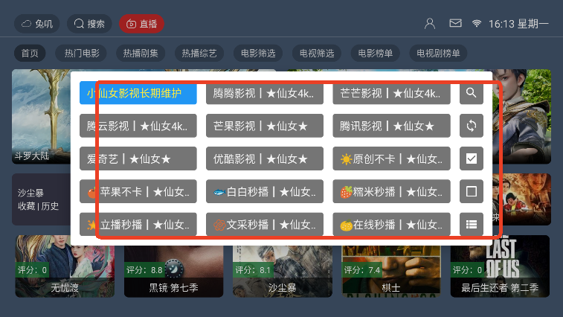Switch to 热播综艺 tab
This screenshot has height=317, width=563.
(x=199, y=53)
